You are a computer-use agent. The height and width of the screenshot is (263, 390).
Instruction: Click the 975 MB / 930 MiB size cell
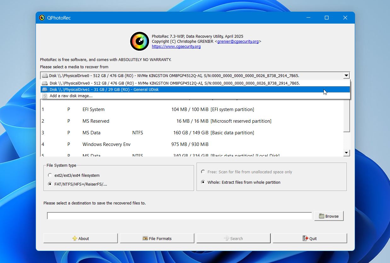click(x=190, y=144)
